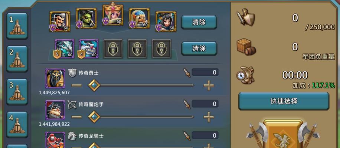Click the first locked familiar slot

coord(113,49)
